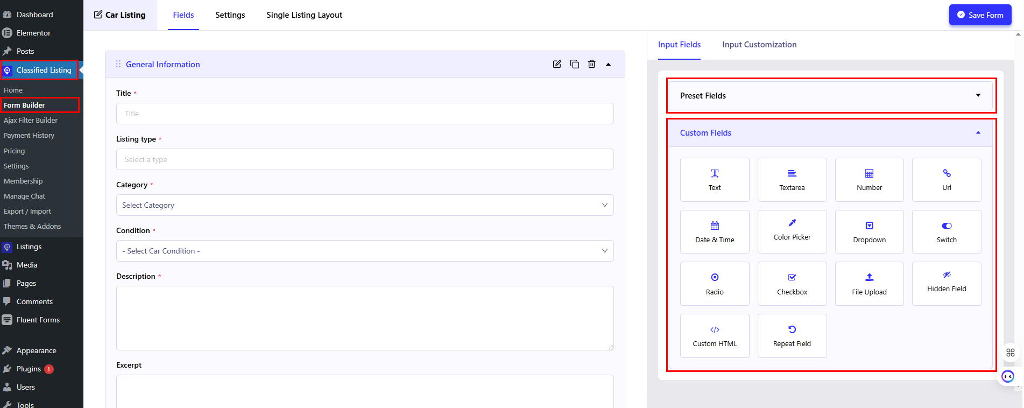This screenshot has height=408, width=1024.
Task: Add a Checkbox custom field
Action: (x=792, y=284)
